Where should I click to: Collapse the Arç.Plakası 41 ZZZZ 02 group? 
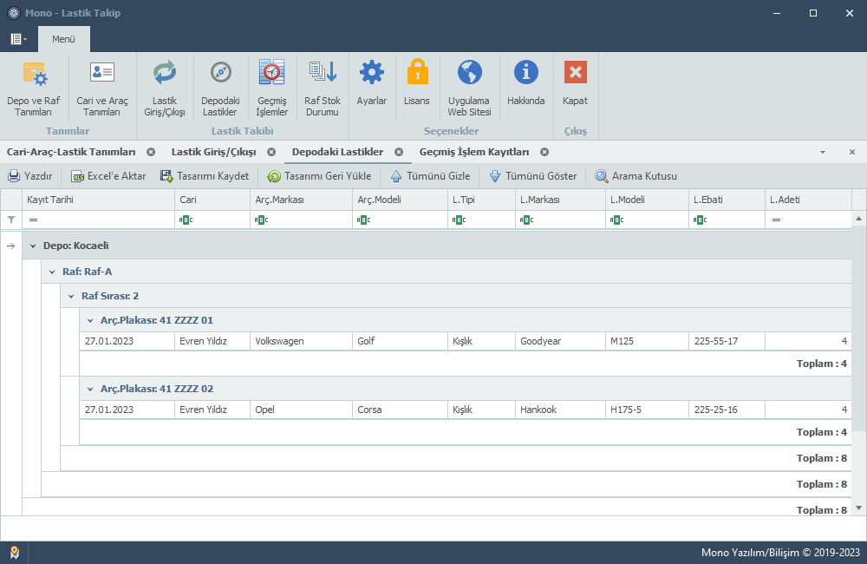(x=90, y=390)
